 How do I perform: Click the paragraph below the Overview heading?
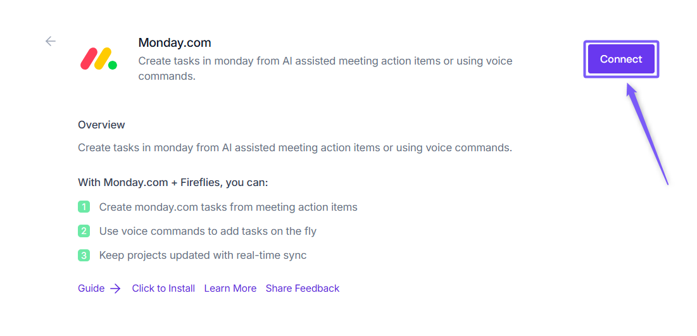coord(294,147)
